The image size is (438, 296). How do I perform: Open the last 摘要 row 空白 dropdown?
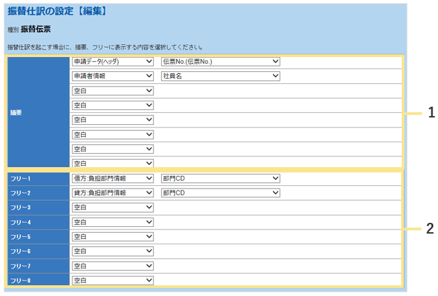113,163
